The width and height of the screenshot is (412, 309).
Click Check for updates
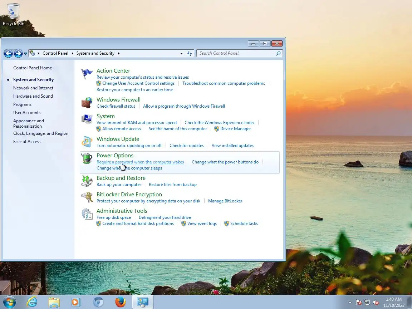(x=187, y=146)
